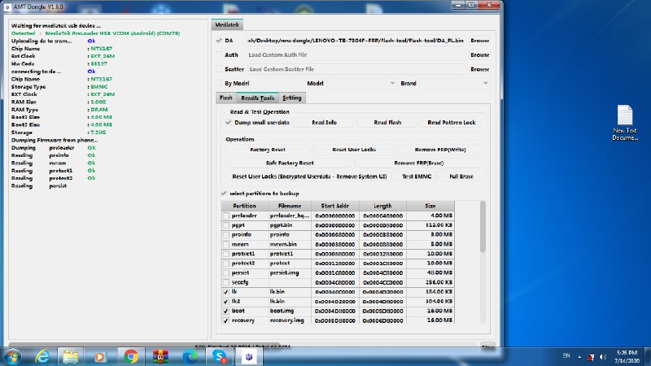
Task: Click Load Custom Auth File field
Action: point(356,54)
